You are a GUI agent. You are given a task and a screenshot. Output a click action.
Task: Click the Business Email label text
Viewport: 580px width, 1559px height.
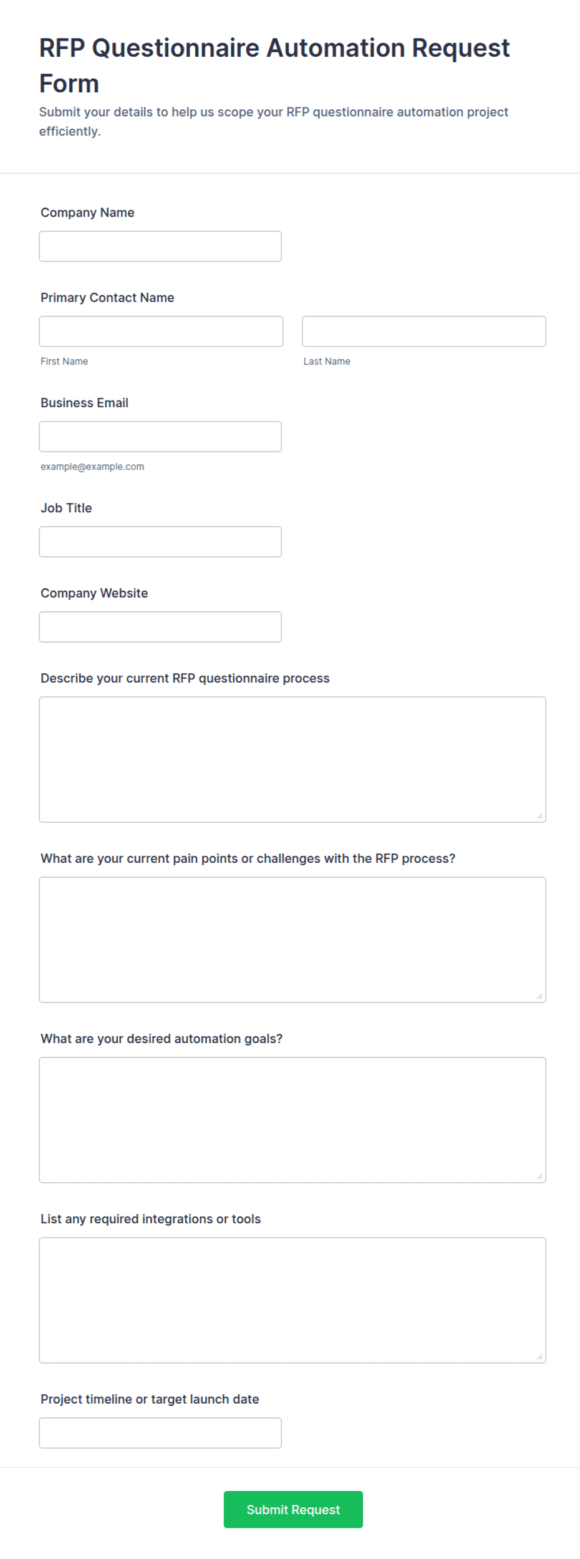pyautogui.click(x=84, y=403)
